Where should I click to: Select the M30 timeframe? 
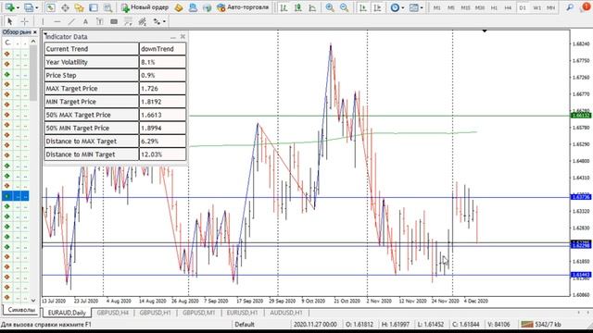pyautogui.click(x=480, y=7)
